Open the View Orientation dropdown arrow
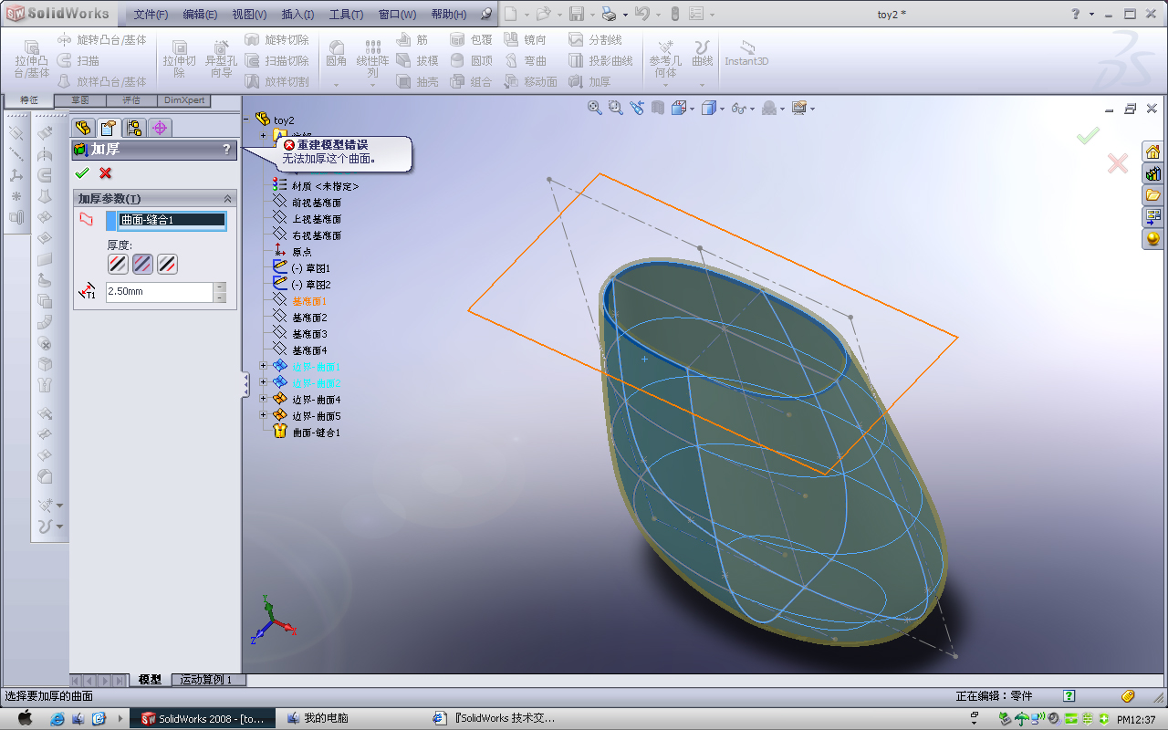Viewport: 1168px width, 730px height. pos(693,109)
